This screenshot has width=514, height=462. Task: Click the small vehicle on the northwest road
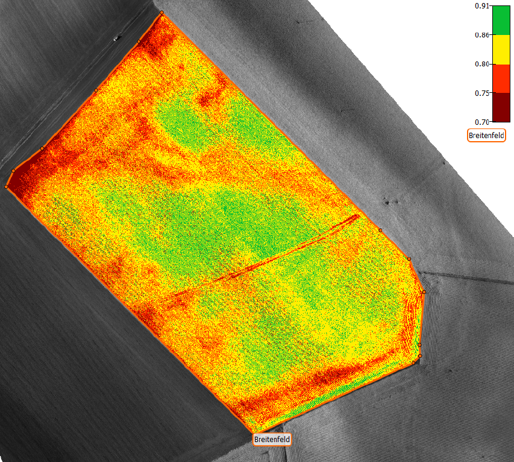coord(116,38)
